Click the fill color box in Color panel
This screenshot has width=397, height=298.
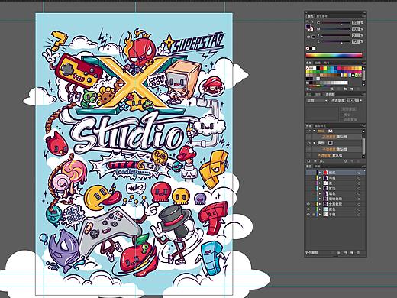click(308, 27)
